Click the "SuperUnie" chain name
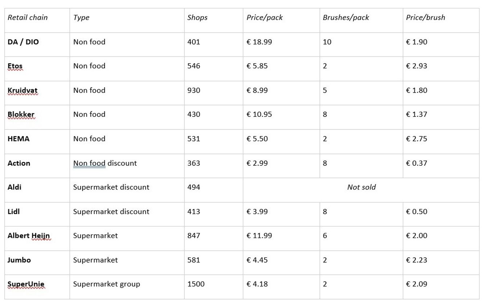 pyautogui.click(x=26, y=284)
